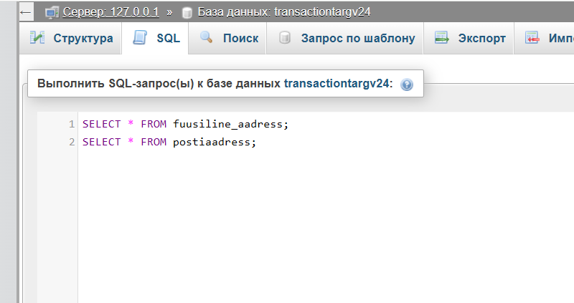Click line number 2 in the editor gutter

(72, 142)
